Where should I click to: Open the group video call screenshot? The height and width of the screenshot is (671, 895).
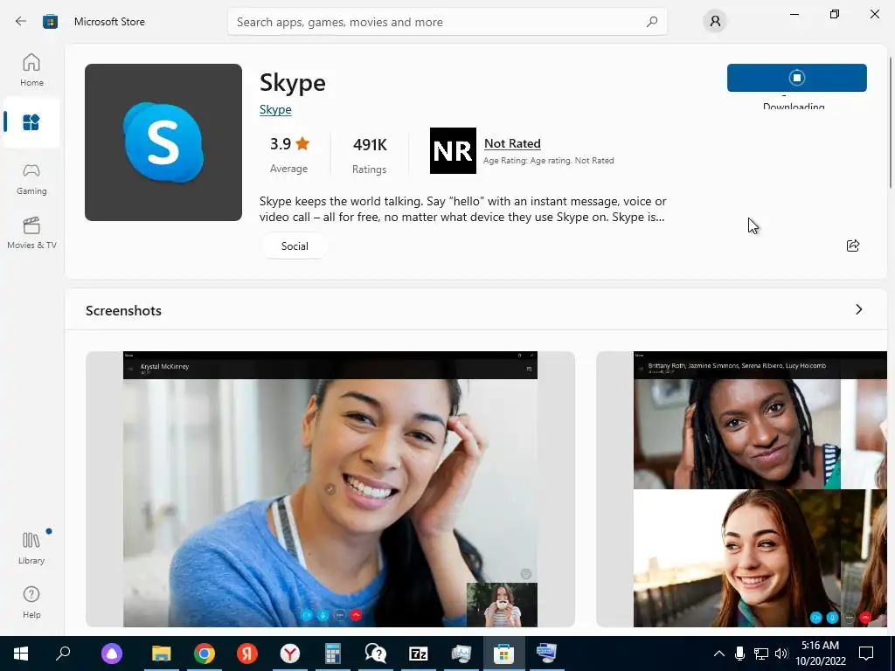tap(741, 489)
